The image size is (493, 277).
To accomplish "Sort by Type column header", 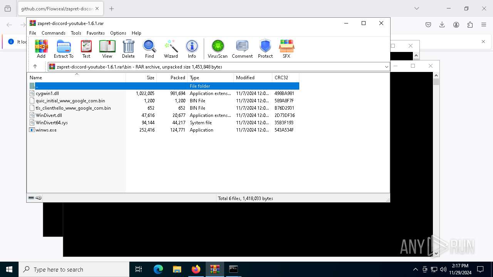I will pos(211,77).
